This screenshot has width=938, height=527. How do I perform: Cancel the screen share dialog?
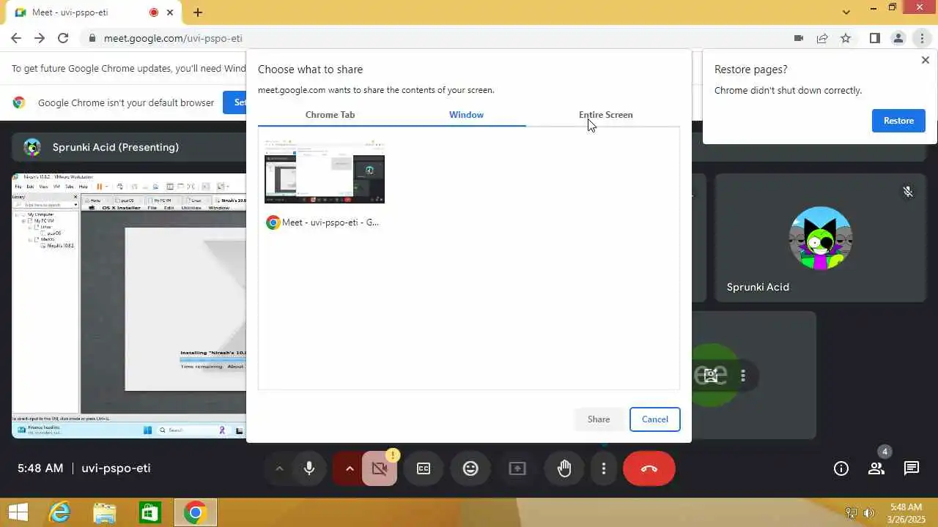click(654, 419)
